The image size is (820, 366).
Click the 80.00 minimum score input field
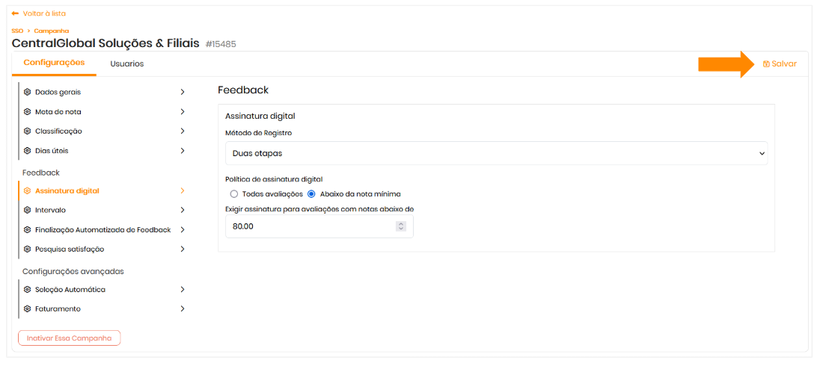coord(310,226)
